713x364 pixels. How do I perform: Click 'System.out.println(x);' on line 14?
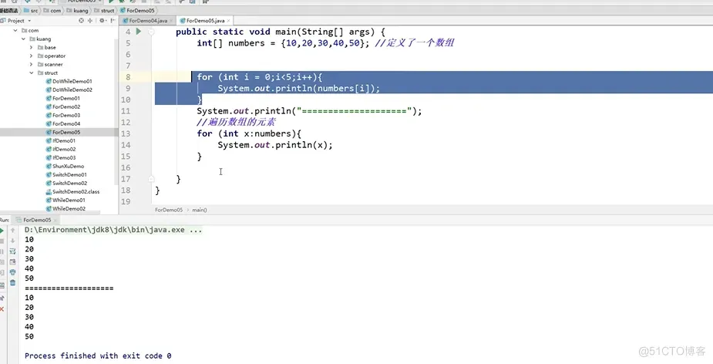[275, 145]
